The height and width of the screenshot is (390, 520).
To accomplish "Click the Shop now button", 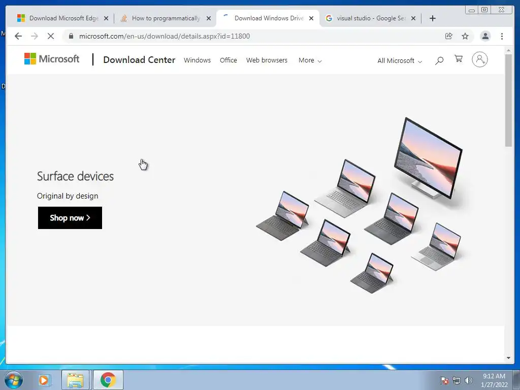I will point(70,218).
